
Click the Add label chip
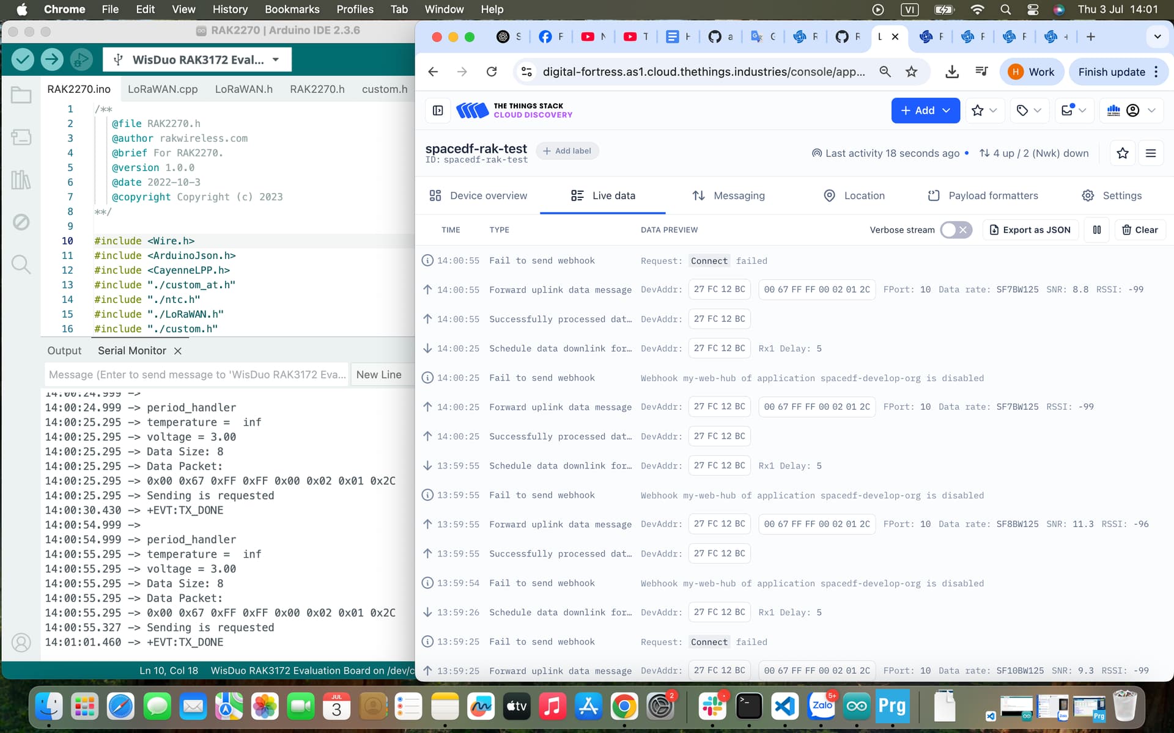[x=567, y=151]
